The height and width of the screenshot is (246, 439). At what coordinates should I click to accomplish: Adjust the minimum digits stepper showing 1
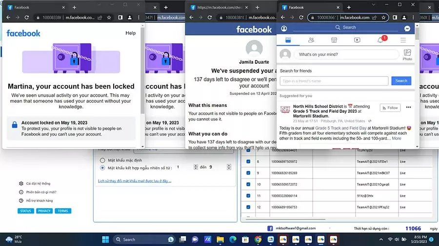coord(196,167)
